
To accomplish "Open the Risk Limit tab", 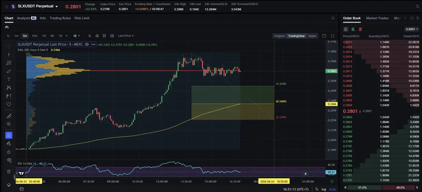I will tap(82, 18).
